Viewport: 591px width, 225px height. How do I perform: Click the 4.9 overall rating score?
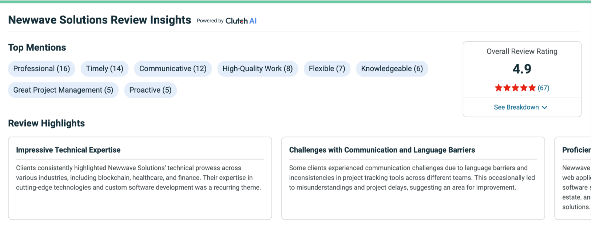pyautogui.click(x=522, y=69)
